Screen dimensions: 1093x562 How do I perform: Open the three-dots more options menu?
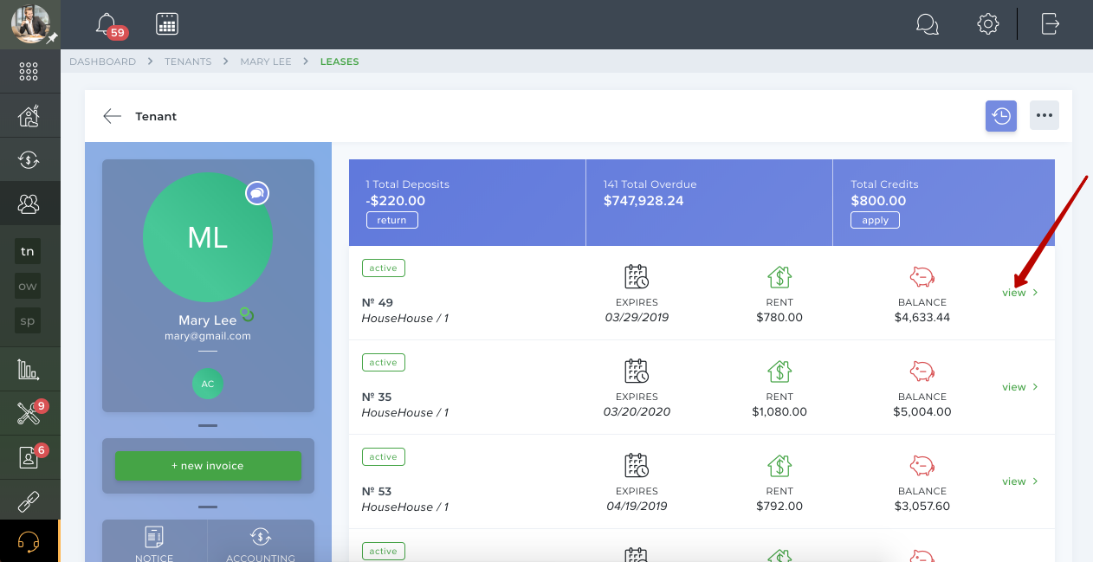click(x=1044, y=116)
